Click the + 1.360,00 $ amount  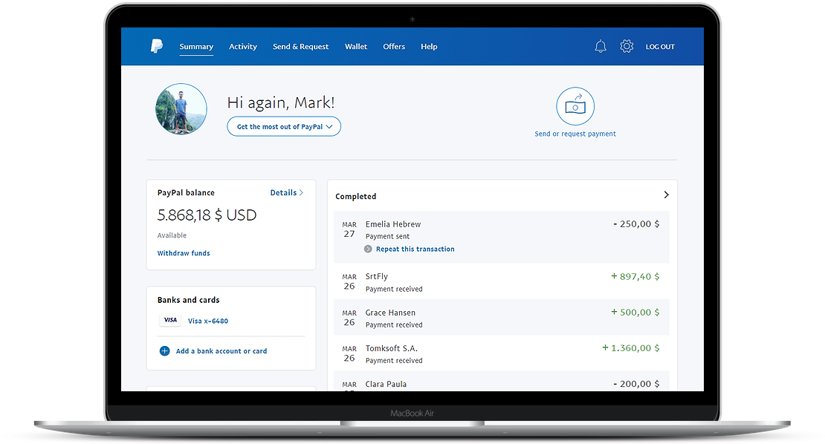[631, 347]
